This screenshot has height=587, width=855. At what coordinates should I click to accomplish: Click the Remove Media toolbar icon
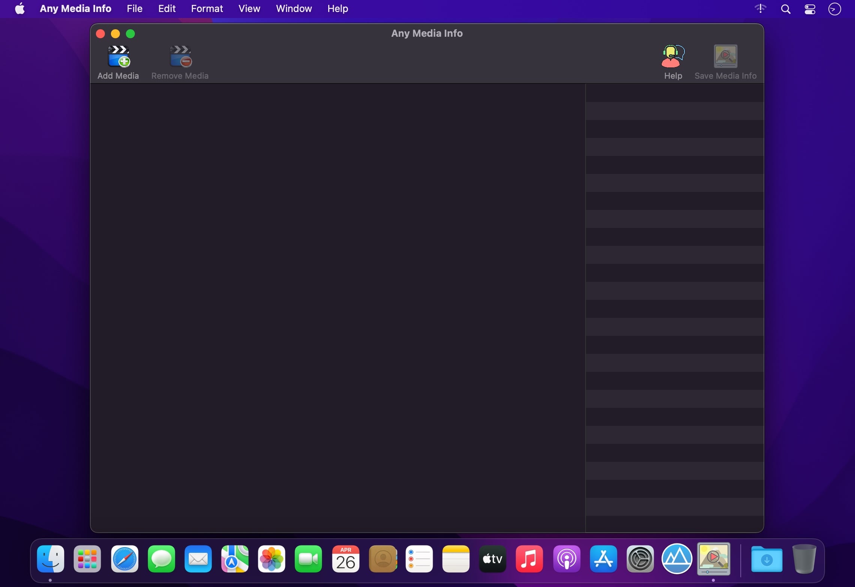click(x=180, y=57)
